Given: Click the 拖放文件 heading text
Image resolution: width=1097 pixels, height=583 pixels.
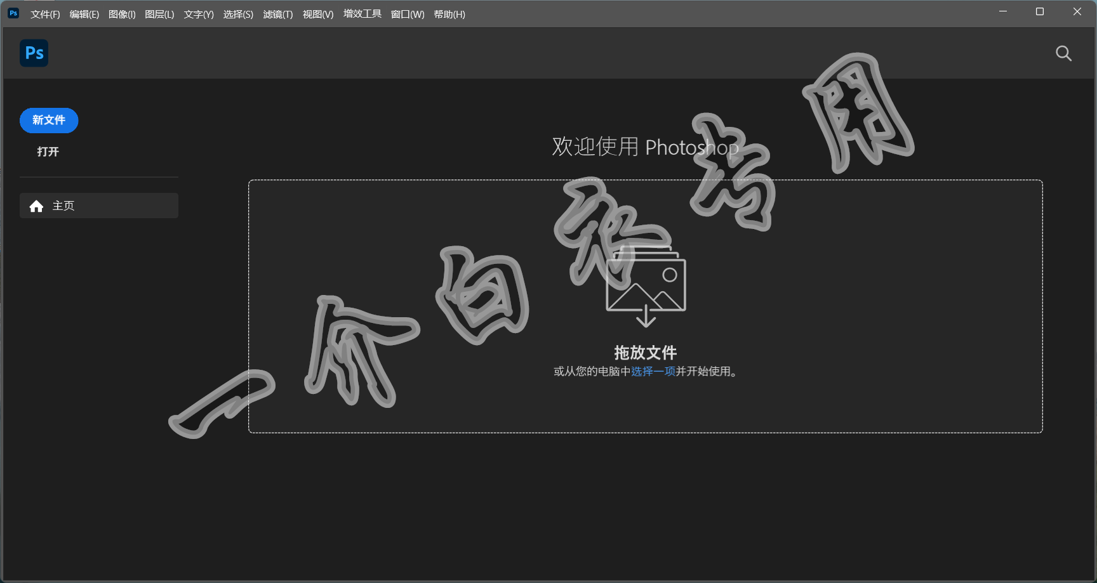Looking at the screenshot, I should pyautogui.click(x=646, y=353).
